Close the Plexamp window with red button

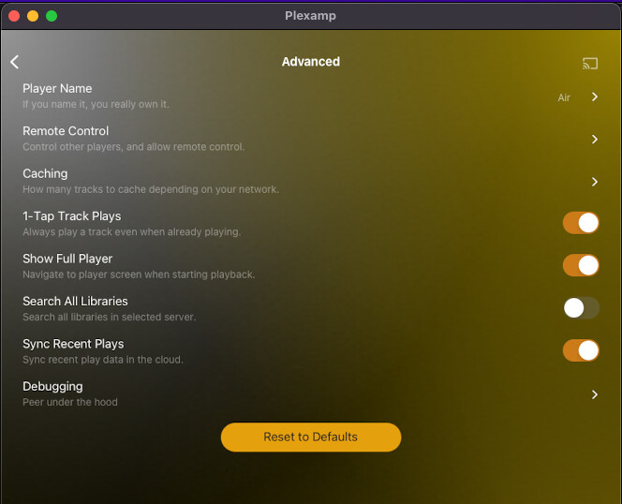click(14, 16)
